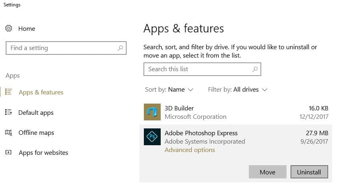
Task: Click the Apps & features list icon
Action: pos(8,92)
